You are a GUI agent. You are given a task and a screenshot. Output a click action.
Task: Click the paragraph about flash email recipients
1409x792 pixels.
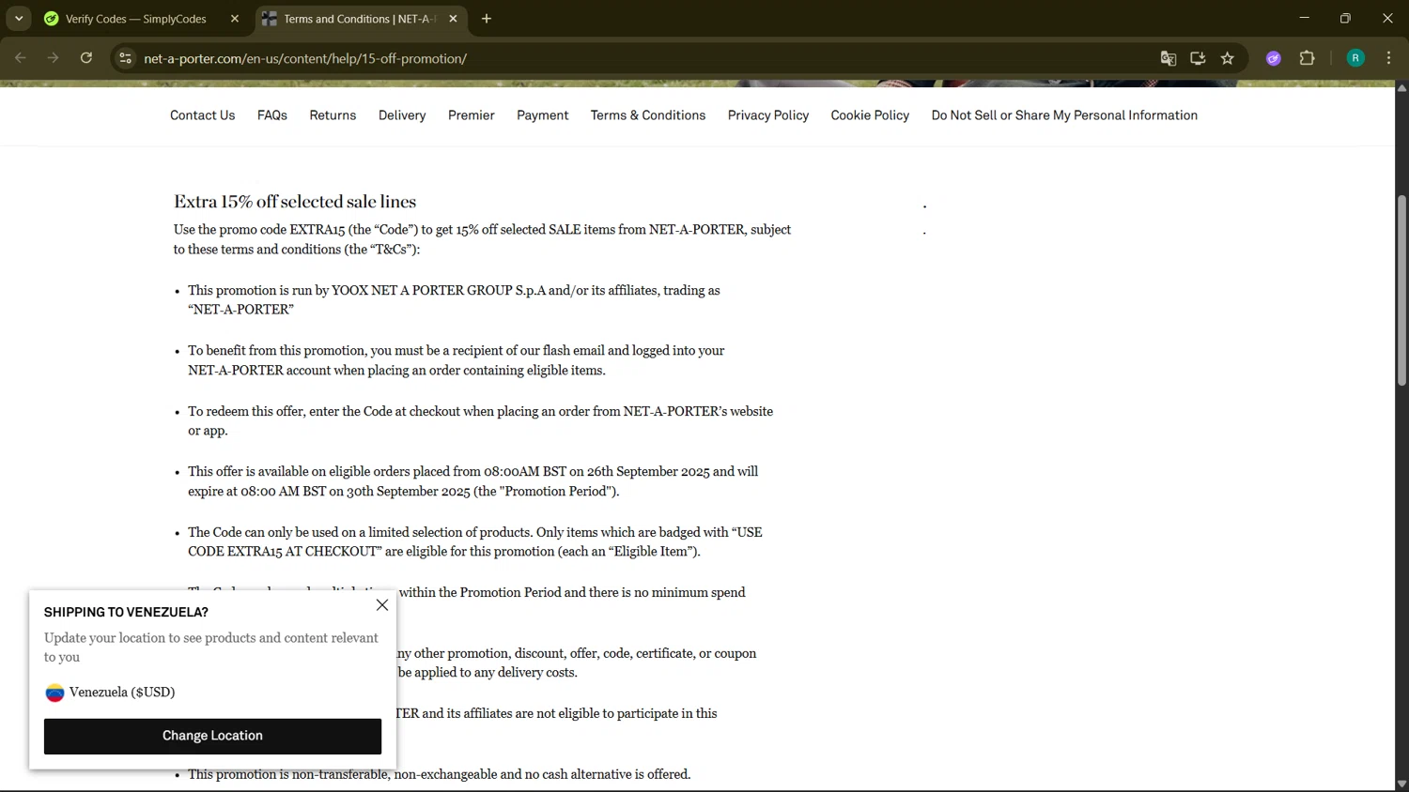[x=456, y=360]
